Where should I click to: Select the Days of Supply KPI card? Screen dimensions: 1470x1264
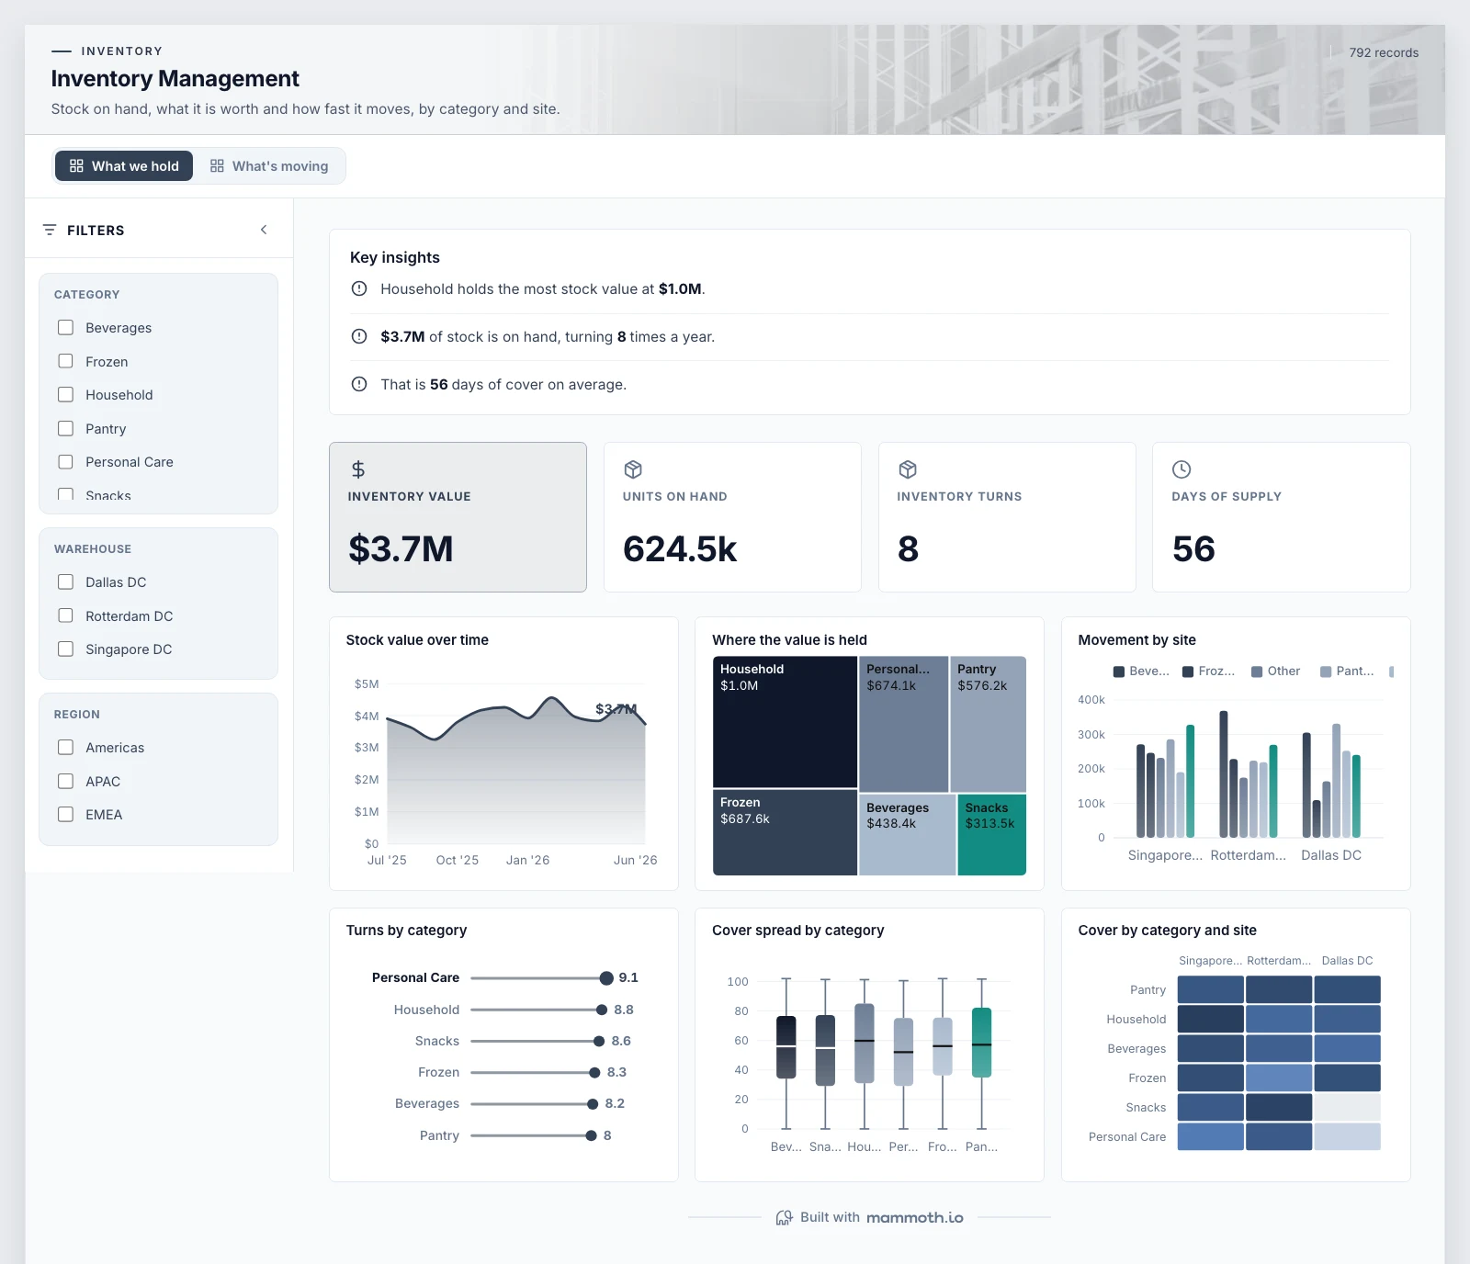[1282, 517]
